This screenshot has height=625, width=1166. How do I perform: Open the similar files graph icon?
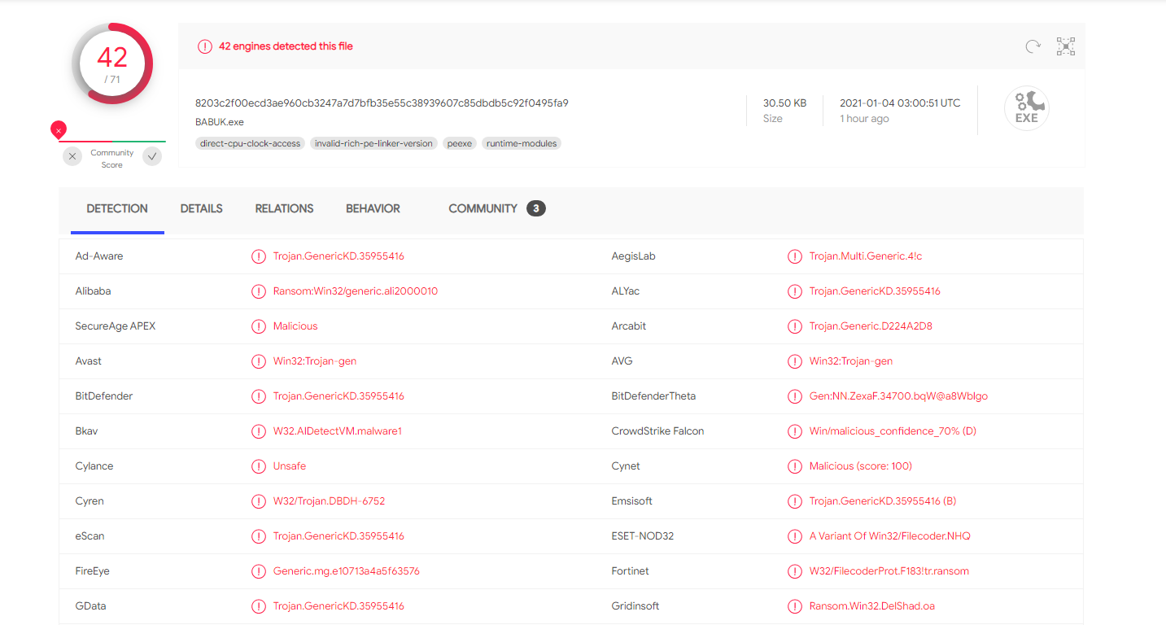click(x=1065, y=46)
